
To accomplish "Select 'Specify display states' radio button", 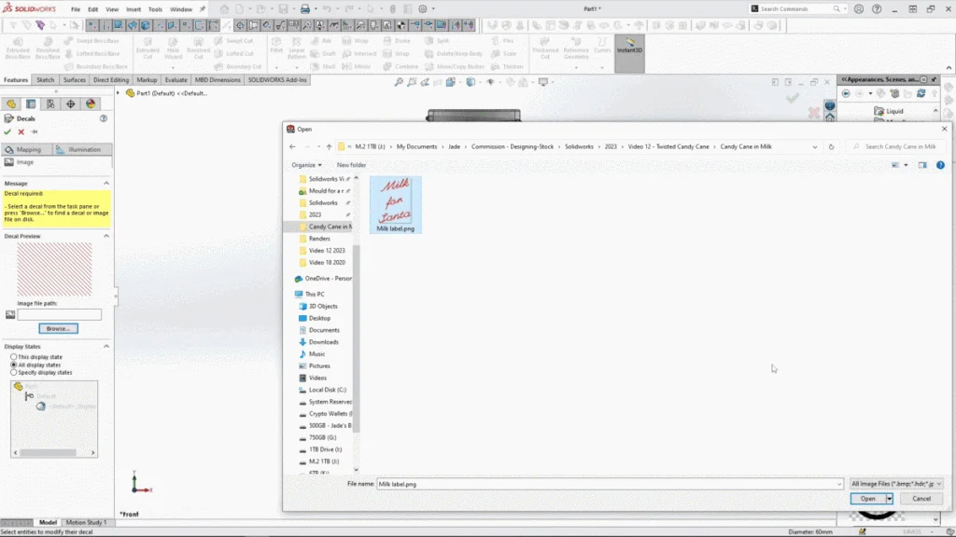I will click(x=13, y=372).
